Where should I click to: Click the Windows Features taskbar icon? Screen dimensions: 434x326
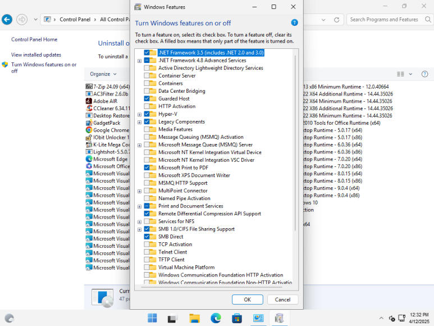279,318
